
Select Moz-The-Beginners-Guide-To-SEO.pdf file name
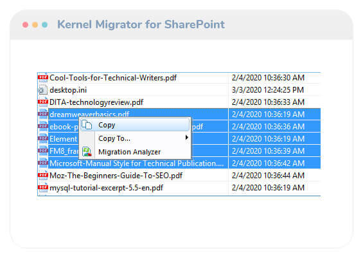coord(116,176)
